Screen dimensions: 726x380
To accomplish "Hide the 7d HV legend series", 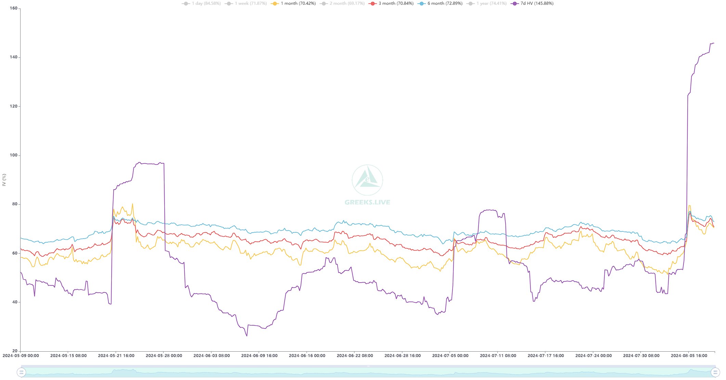I will [537, 3].
